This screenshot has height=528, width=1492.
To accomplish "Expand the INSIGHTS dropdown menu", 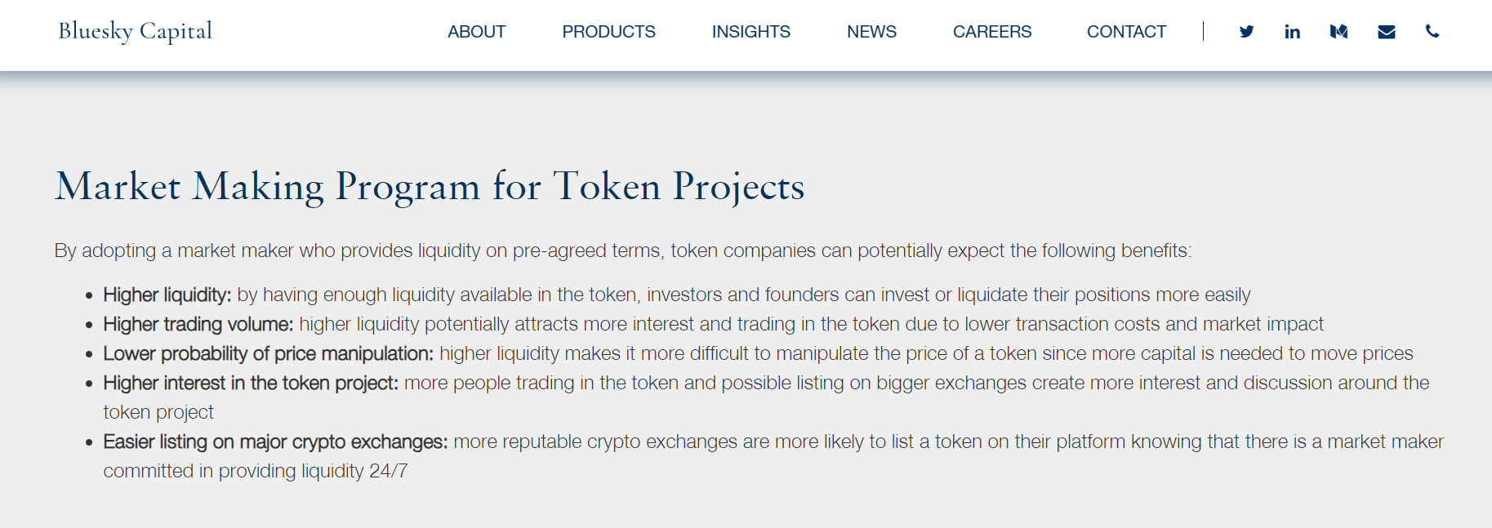I will [x=750, y=31].
